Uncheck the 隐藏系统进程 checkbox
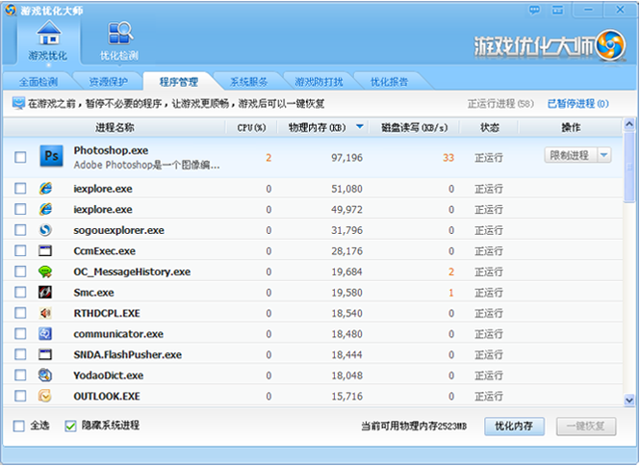 [x=70, y=426]
